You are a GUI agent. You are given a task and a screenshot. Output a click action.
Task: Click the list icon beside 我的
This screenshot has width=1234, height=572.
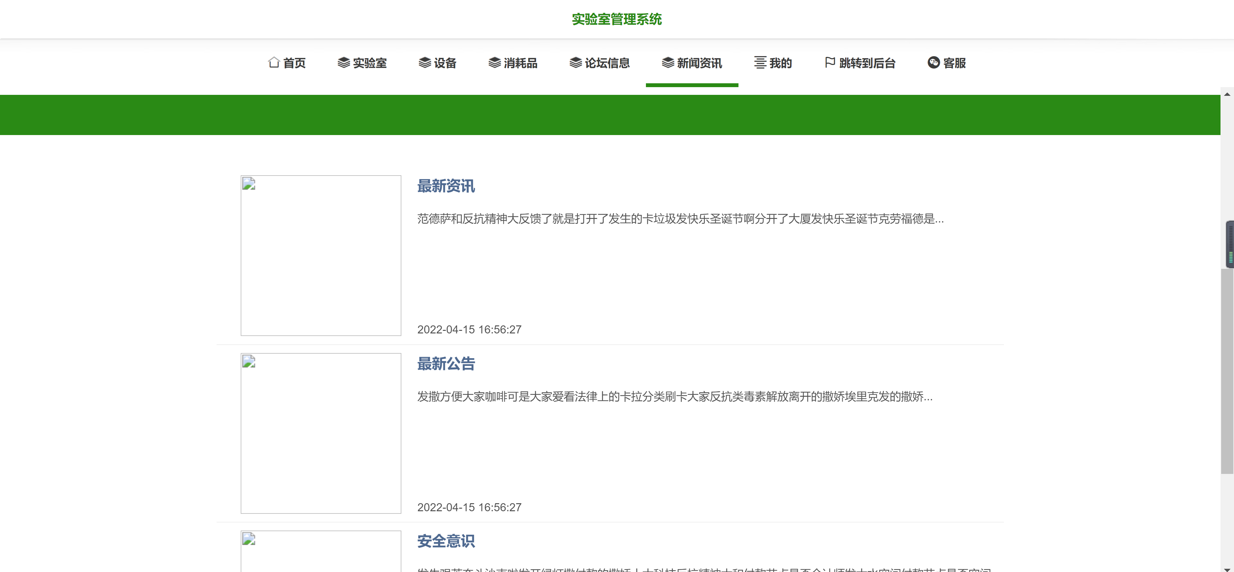[760, 62]
